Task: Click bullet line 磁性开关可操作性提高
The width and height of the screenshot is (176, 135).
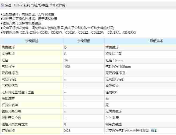Action: click(x=29, y=19)
